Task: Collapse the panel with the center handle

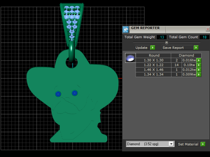Action: click(x=167, y=42)
